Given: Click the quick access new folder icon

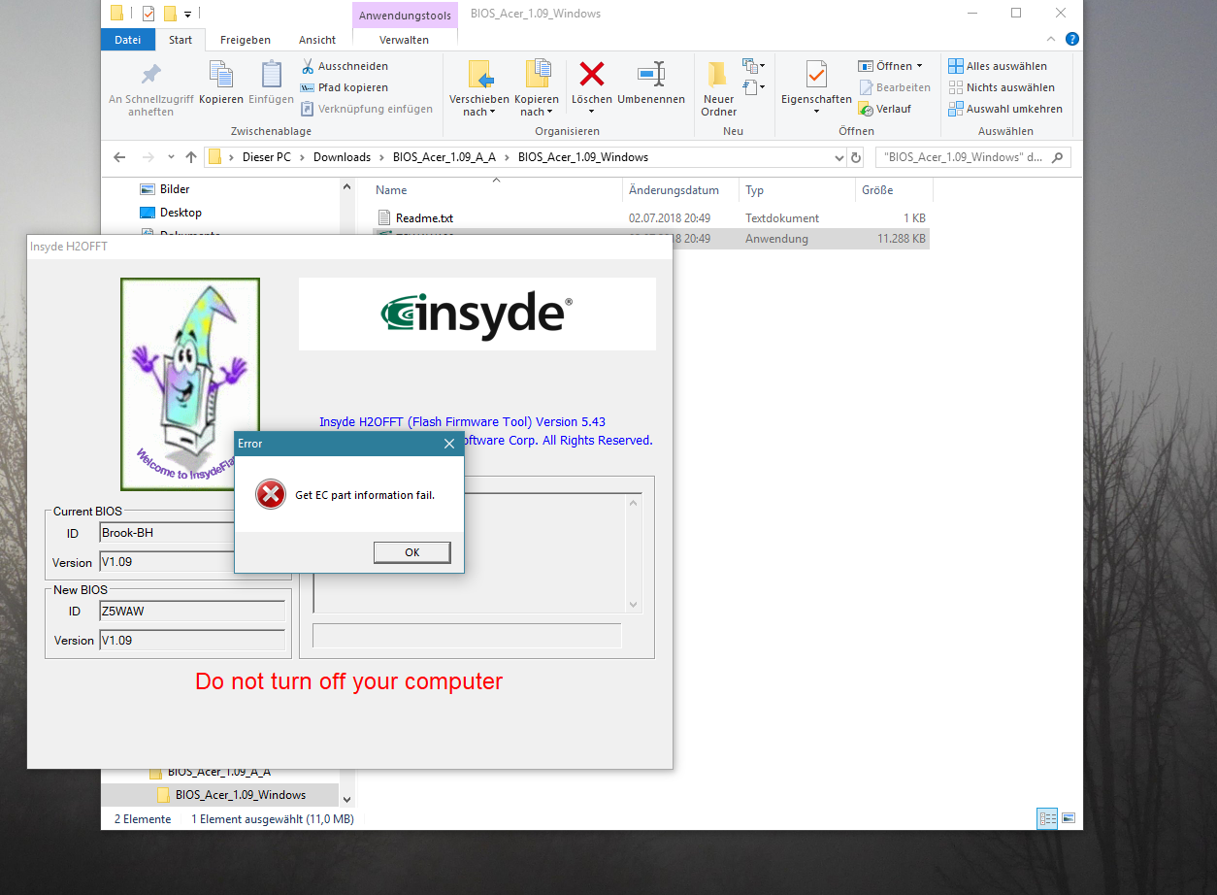Looking at the screenshot, I should click(170, 14).
